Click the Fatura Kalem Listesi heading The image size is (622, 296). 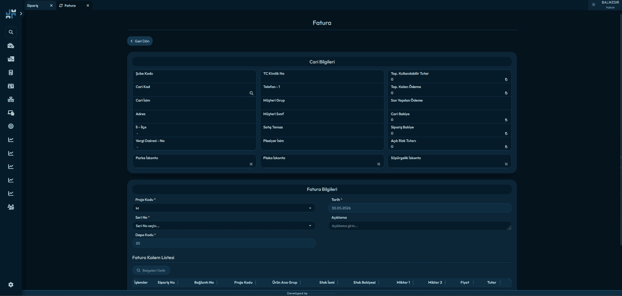[x=153, y=258]
